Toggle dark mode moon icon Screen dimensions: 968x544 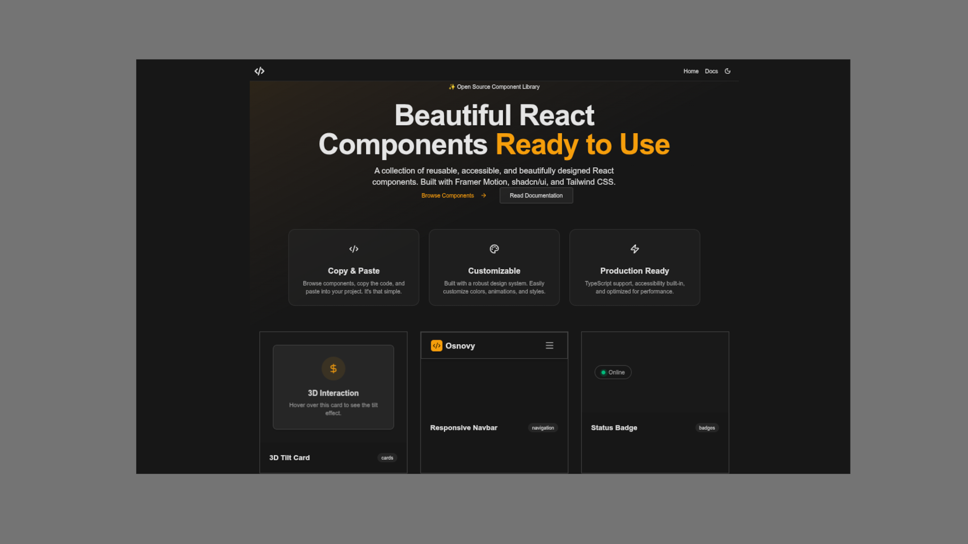(728, 71)
